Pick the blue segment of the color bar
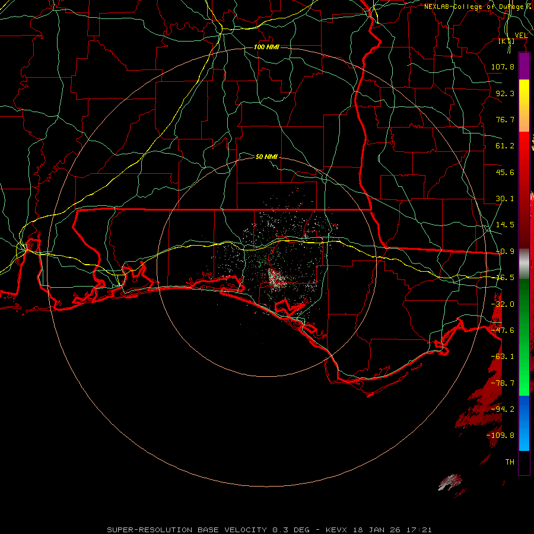Screen dimensions: 534x534 pyautogui.click(x=524, y=423)
